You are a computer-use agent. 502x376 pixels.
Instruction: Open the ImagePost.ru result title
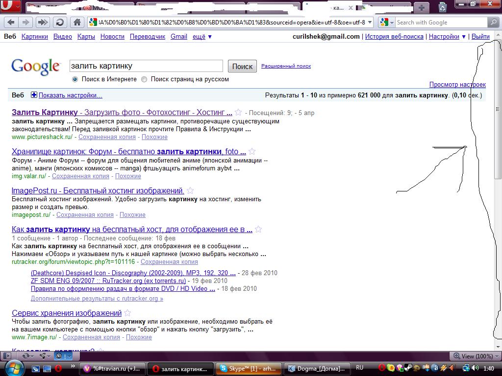pos(98,190)
